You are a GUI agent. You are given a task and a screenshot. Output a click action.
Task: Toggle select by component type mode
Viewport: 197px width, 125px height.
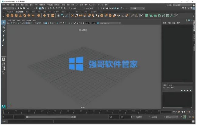tap(43, 8)
